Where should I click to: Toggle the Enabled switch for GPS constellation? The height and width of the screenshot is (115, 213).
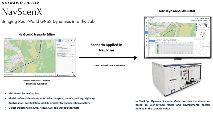tap(167, 41)
